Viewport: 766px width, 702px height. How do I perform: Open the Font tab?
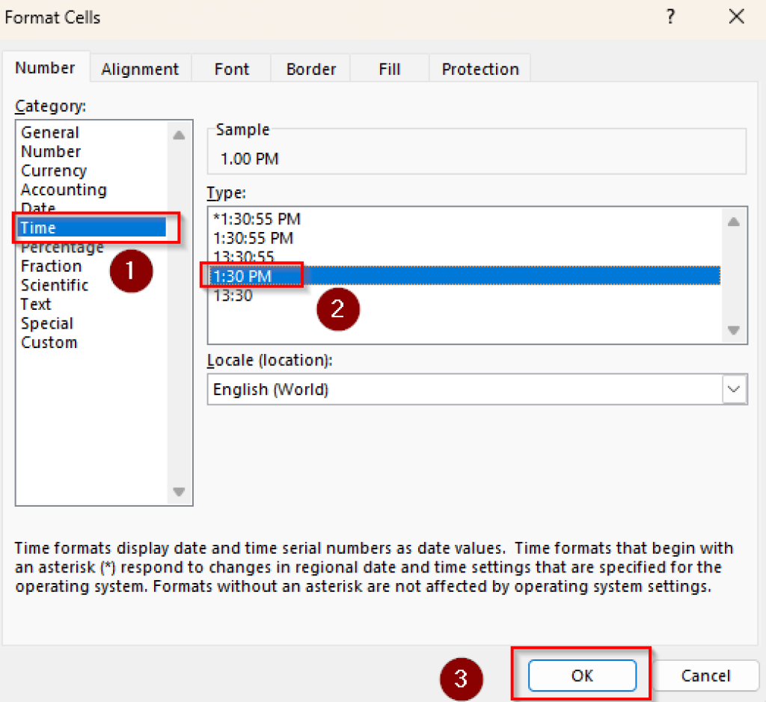232,69
